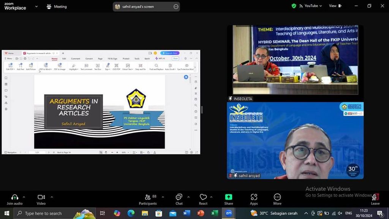Click the Meeting tab at top
Image resolution: width=389 pixels, height=219 pixels.
click(x=57, y=7)
